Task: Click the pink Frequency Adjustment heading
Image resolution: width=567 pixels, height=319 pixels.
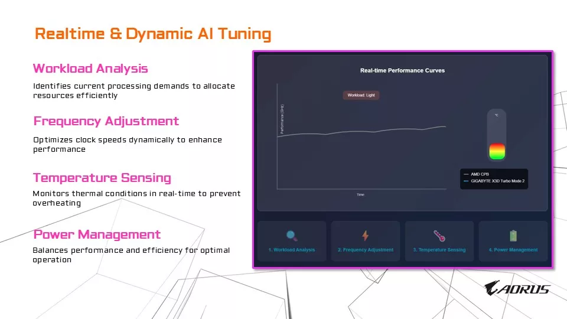Action: tap(106, 121)
